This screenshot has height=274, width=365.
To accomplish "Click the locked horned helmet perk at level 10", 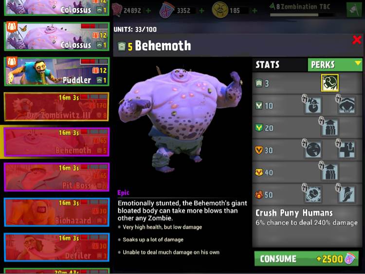I will pos(347,105).
